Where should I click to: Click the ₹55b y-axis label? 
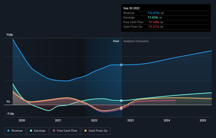click(10, 35)
